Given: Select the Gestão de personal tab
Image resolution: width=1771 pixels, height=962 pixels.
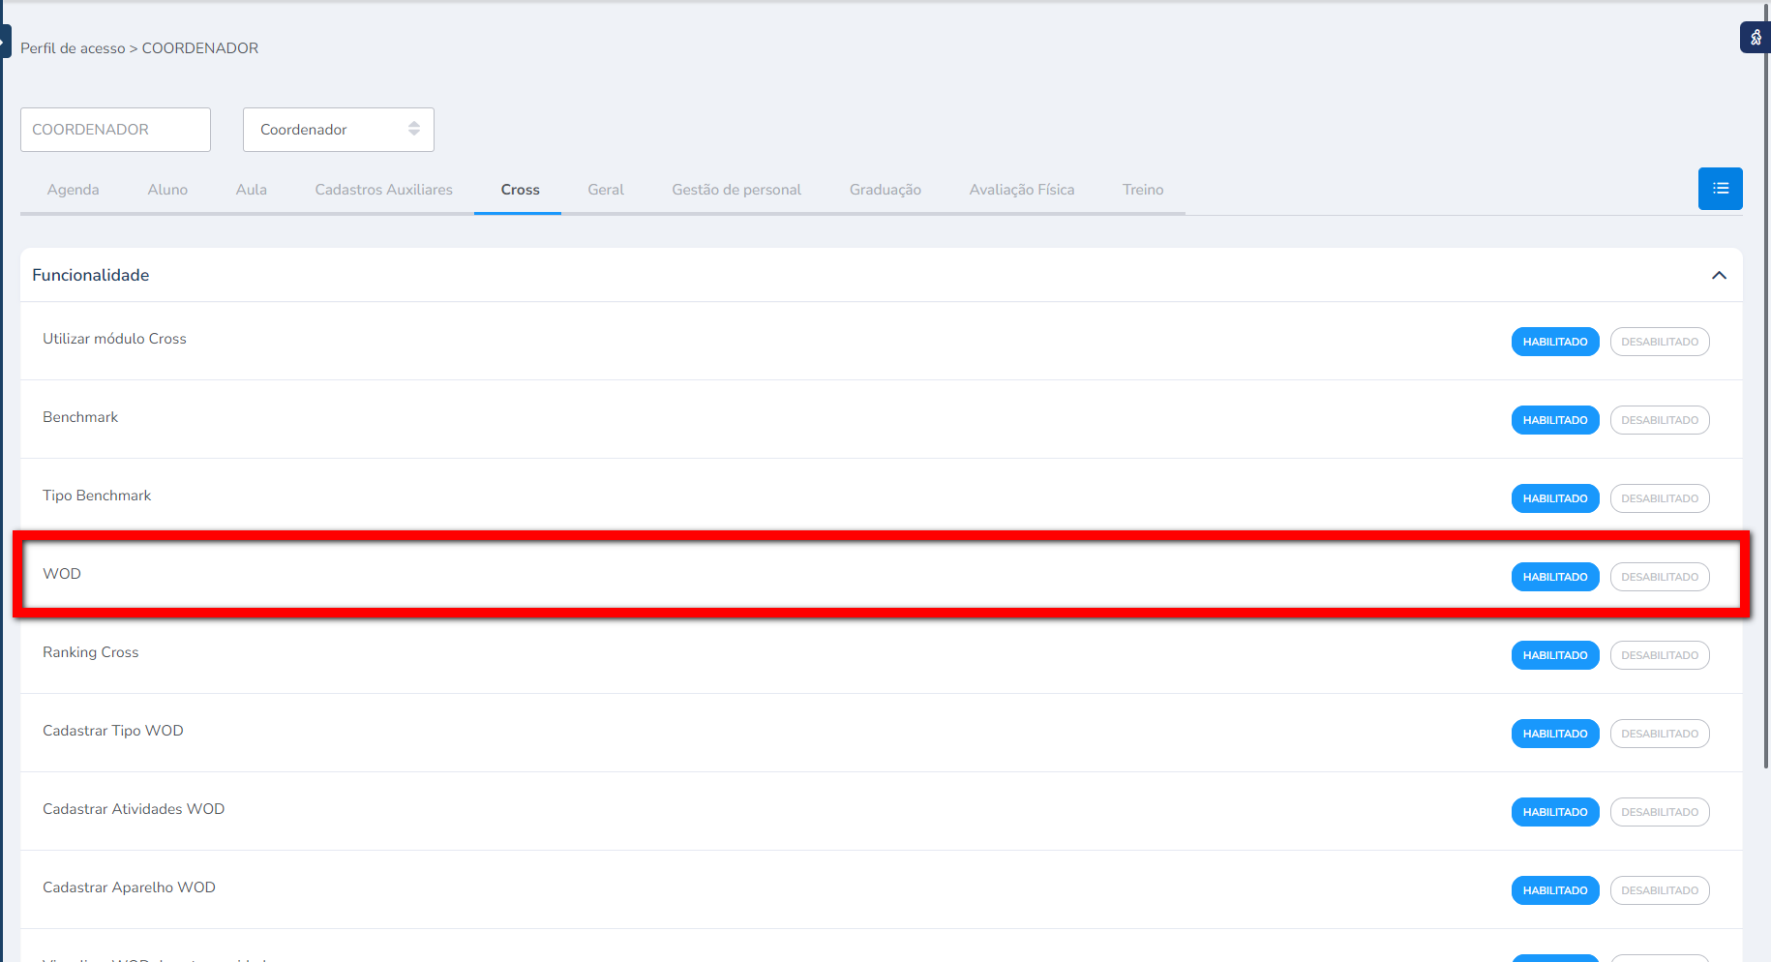Looking at the screenshot, I should (x=736, y=190).
